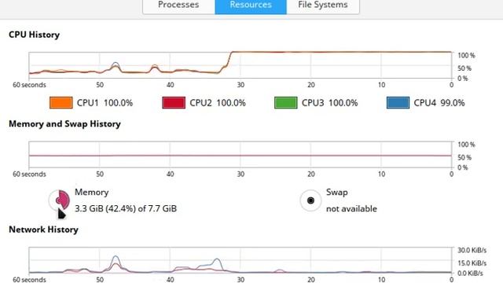Click the Memory and Swap History graph
Viewport: 503px width, 283px height.
(240, 154)
